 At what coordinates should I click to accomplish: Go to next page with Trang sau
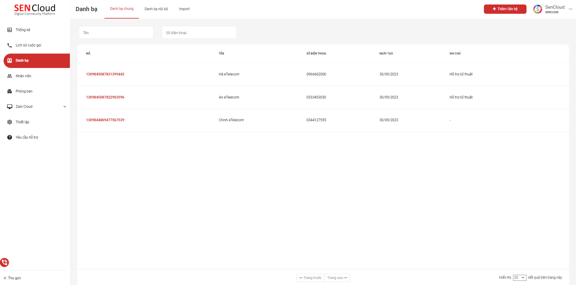click(x=337, y=278)
